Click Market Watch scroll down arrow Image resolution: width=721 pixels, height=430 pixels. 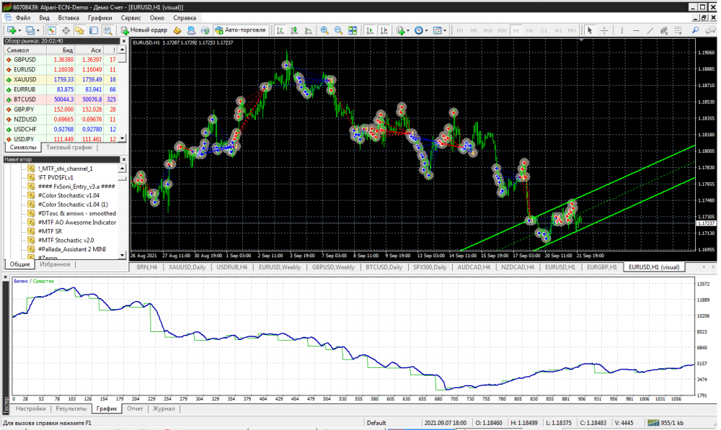coord(123,138)
